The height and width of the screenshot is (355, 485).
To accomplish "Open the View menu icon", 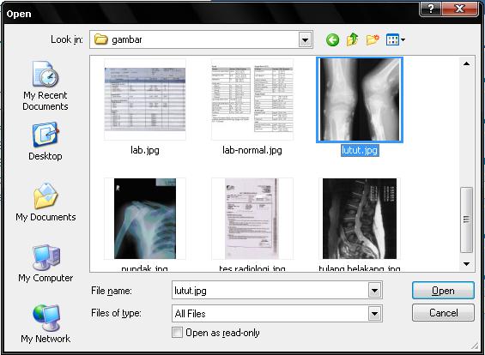I will tap(396, 39).
